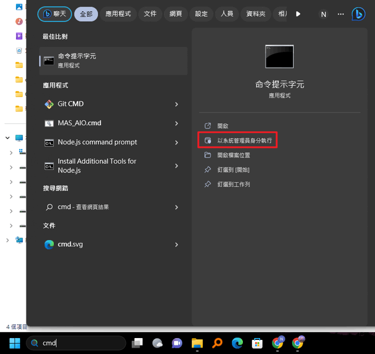Screen dimensions: 375x354
Task: Open the three-dot options menu
Action: [x=341, y=15]
